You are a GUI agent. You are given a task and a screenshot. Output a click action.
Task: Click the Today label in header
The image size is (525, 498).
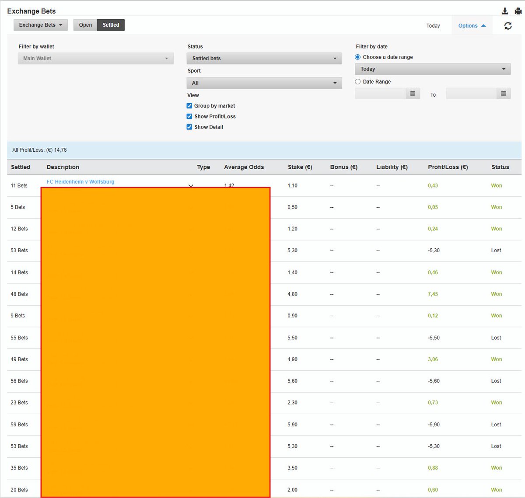(x=433, y=26)
